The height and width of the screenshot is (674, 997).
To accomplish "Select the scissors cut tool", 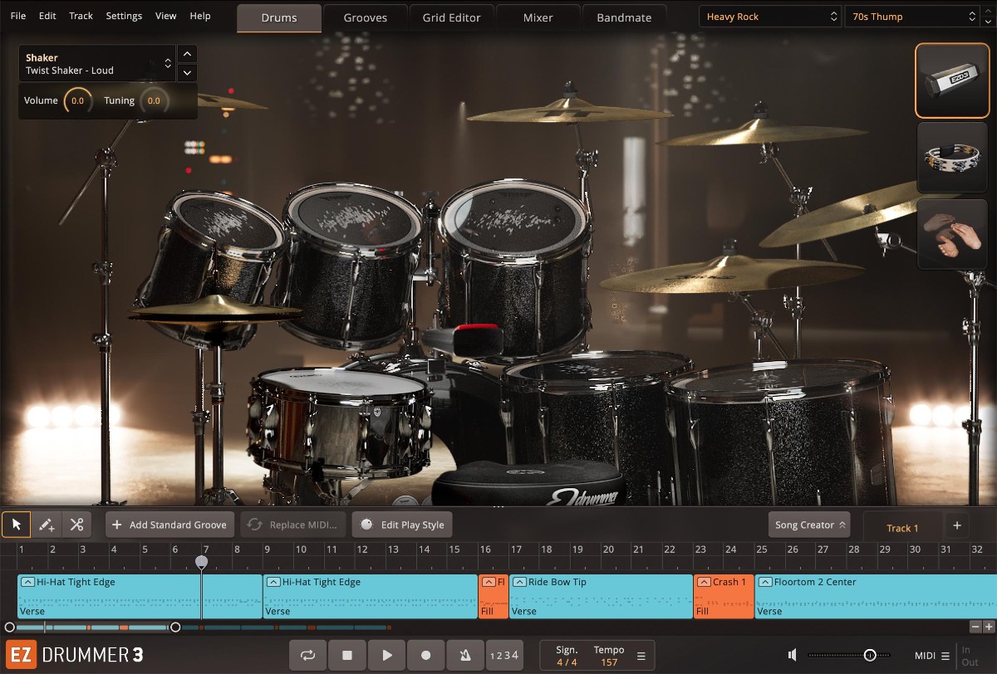I will [76, 525].
